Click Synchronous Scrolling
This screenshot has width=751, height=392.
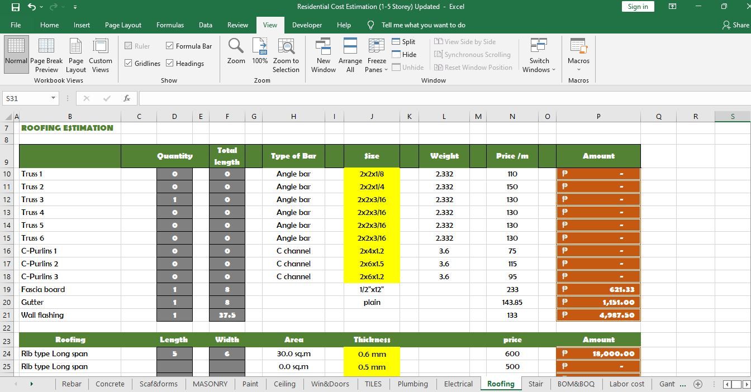pos(472,54)
